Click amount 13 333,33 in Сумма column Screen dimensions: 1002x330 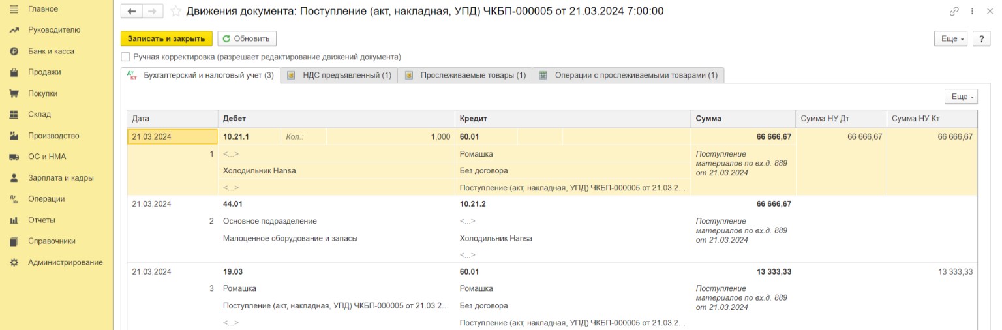(x=774, y=272)
